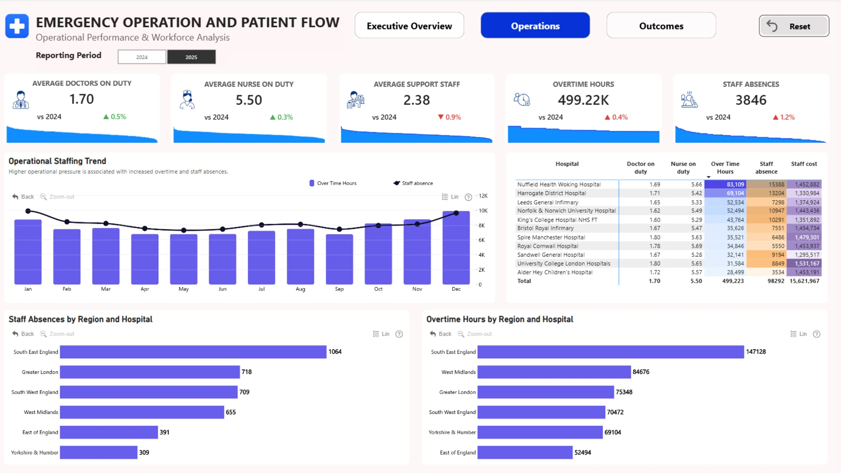
Task: Click the Reset button
Action: point(794,26)
